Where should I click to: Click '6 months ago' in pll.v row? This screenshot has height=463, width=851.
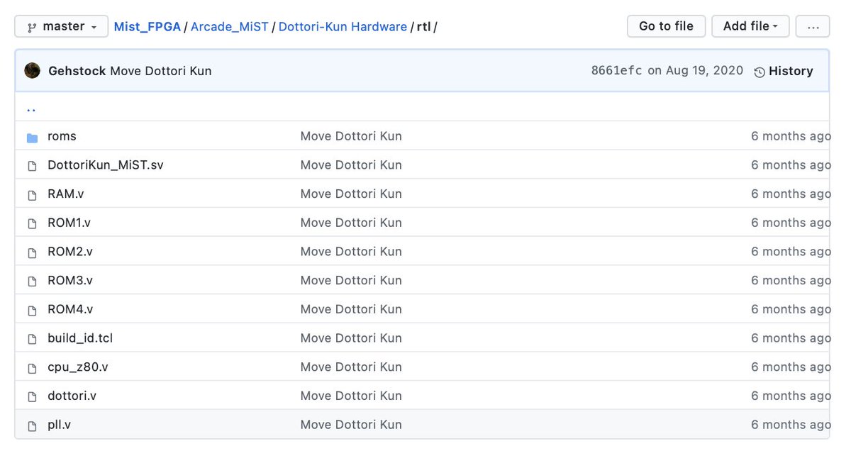(x=790, y=425)
